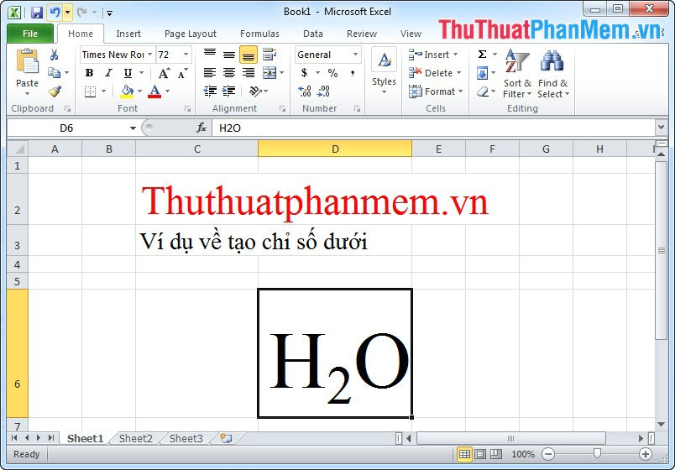Toggle Bottom Align button
The width and height of the screenshot is (675, 470).
249,55
